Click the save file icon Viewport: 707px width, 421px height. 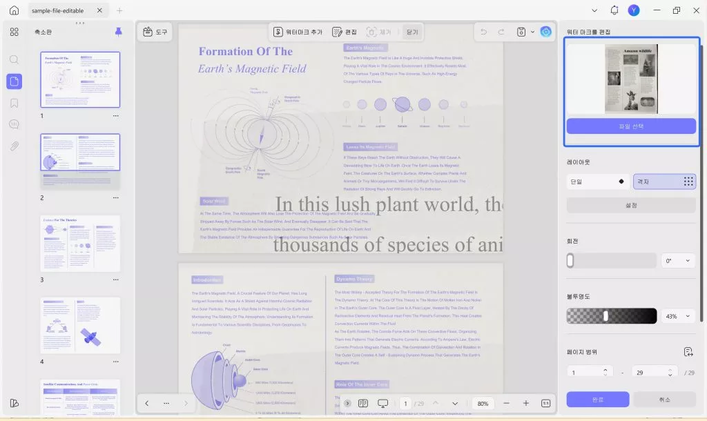pos(521,32)
